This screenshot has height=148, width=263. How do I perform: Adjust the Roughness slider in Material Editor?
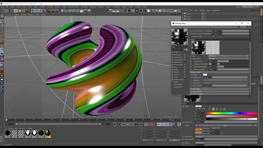coord(233,61)
